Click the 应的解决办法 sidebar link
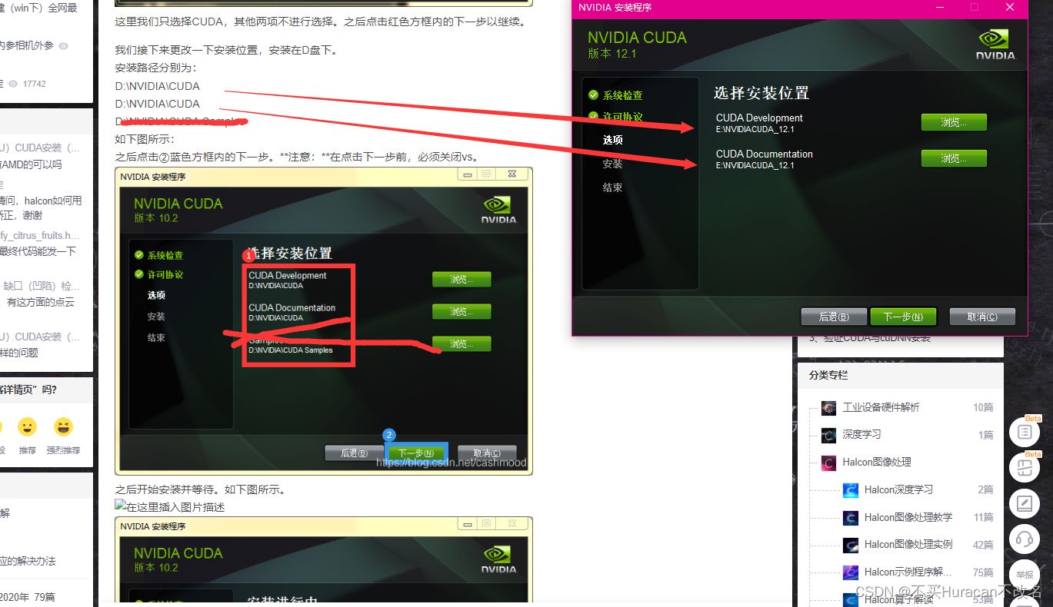 [28, 561]
